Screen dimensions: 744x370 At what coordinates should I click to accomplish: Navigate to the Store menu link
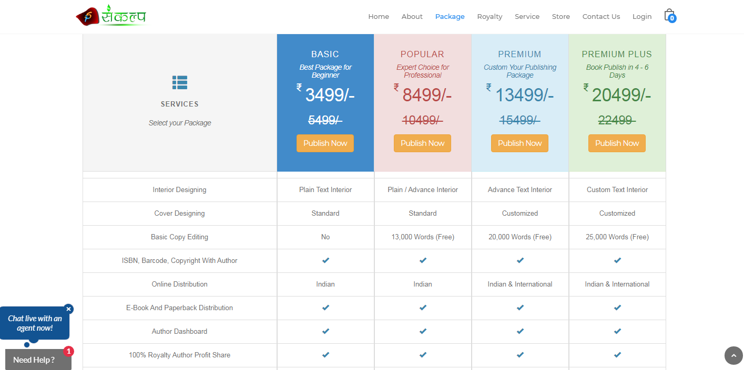pos(560,17)
